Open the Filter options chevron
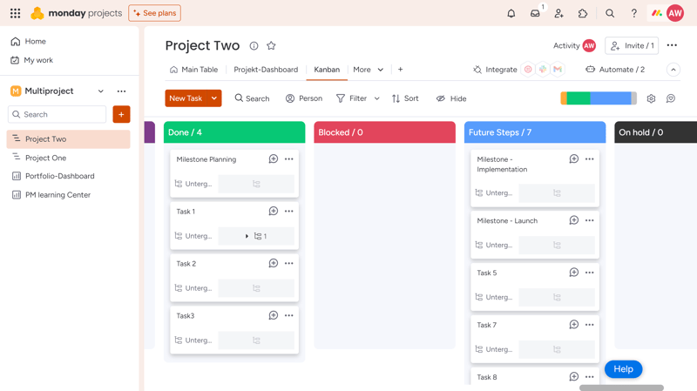Image resolution: width=697 pixels, height=391 pixels. (x=377, y=98)
